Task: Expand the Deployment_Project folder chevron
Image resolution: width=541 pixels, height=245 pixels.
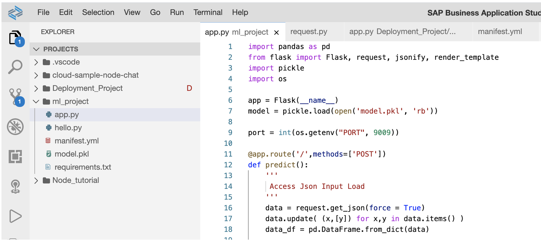Action: [36, 88]
